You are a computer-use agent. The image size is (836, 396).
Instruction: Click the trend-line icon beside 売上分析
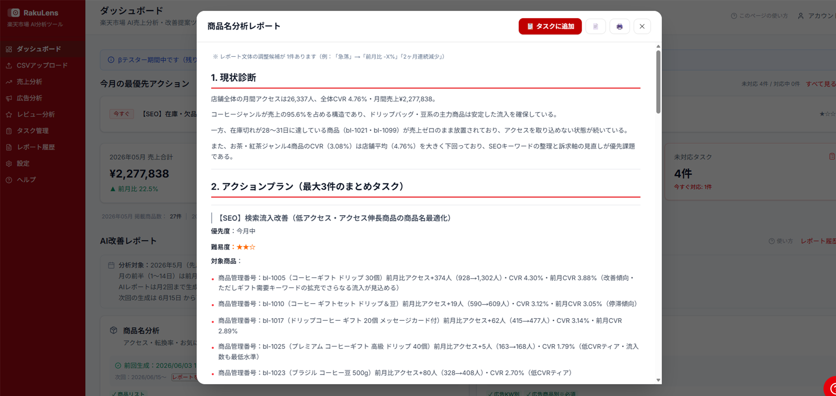point(9,81)
